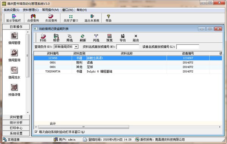Click the 合计 footer label

coord(53,123)
